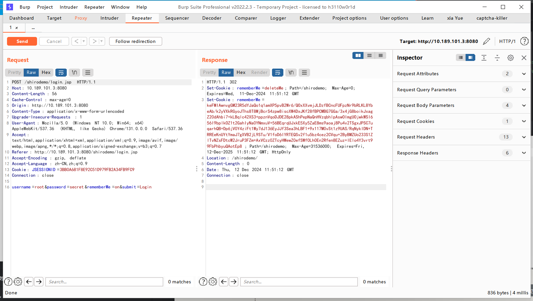
Task: Add new Repeater tab with ...
Action: 33,28
